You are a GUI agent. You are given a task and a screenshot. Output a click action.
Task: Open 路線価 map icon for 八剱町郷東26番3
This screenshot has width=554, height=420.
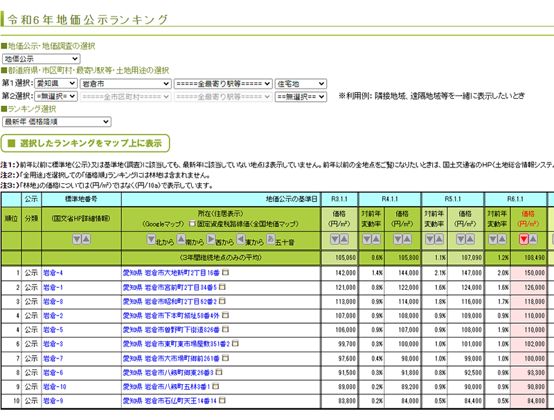pyautogui.click(x=219, y=372)
